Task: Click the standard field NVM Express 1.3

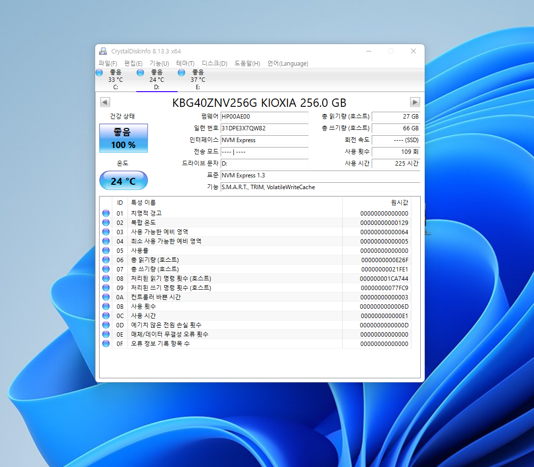Action: [x=320, y=175]
